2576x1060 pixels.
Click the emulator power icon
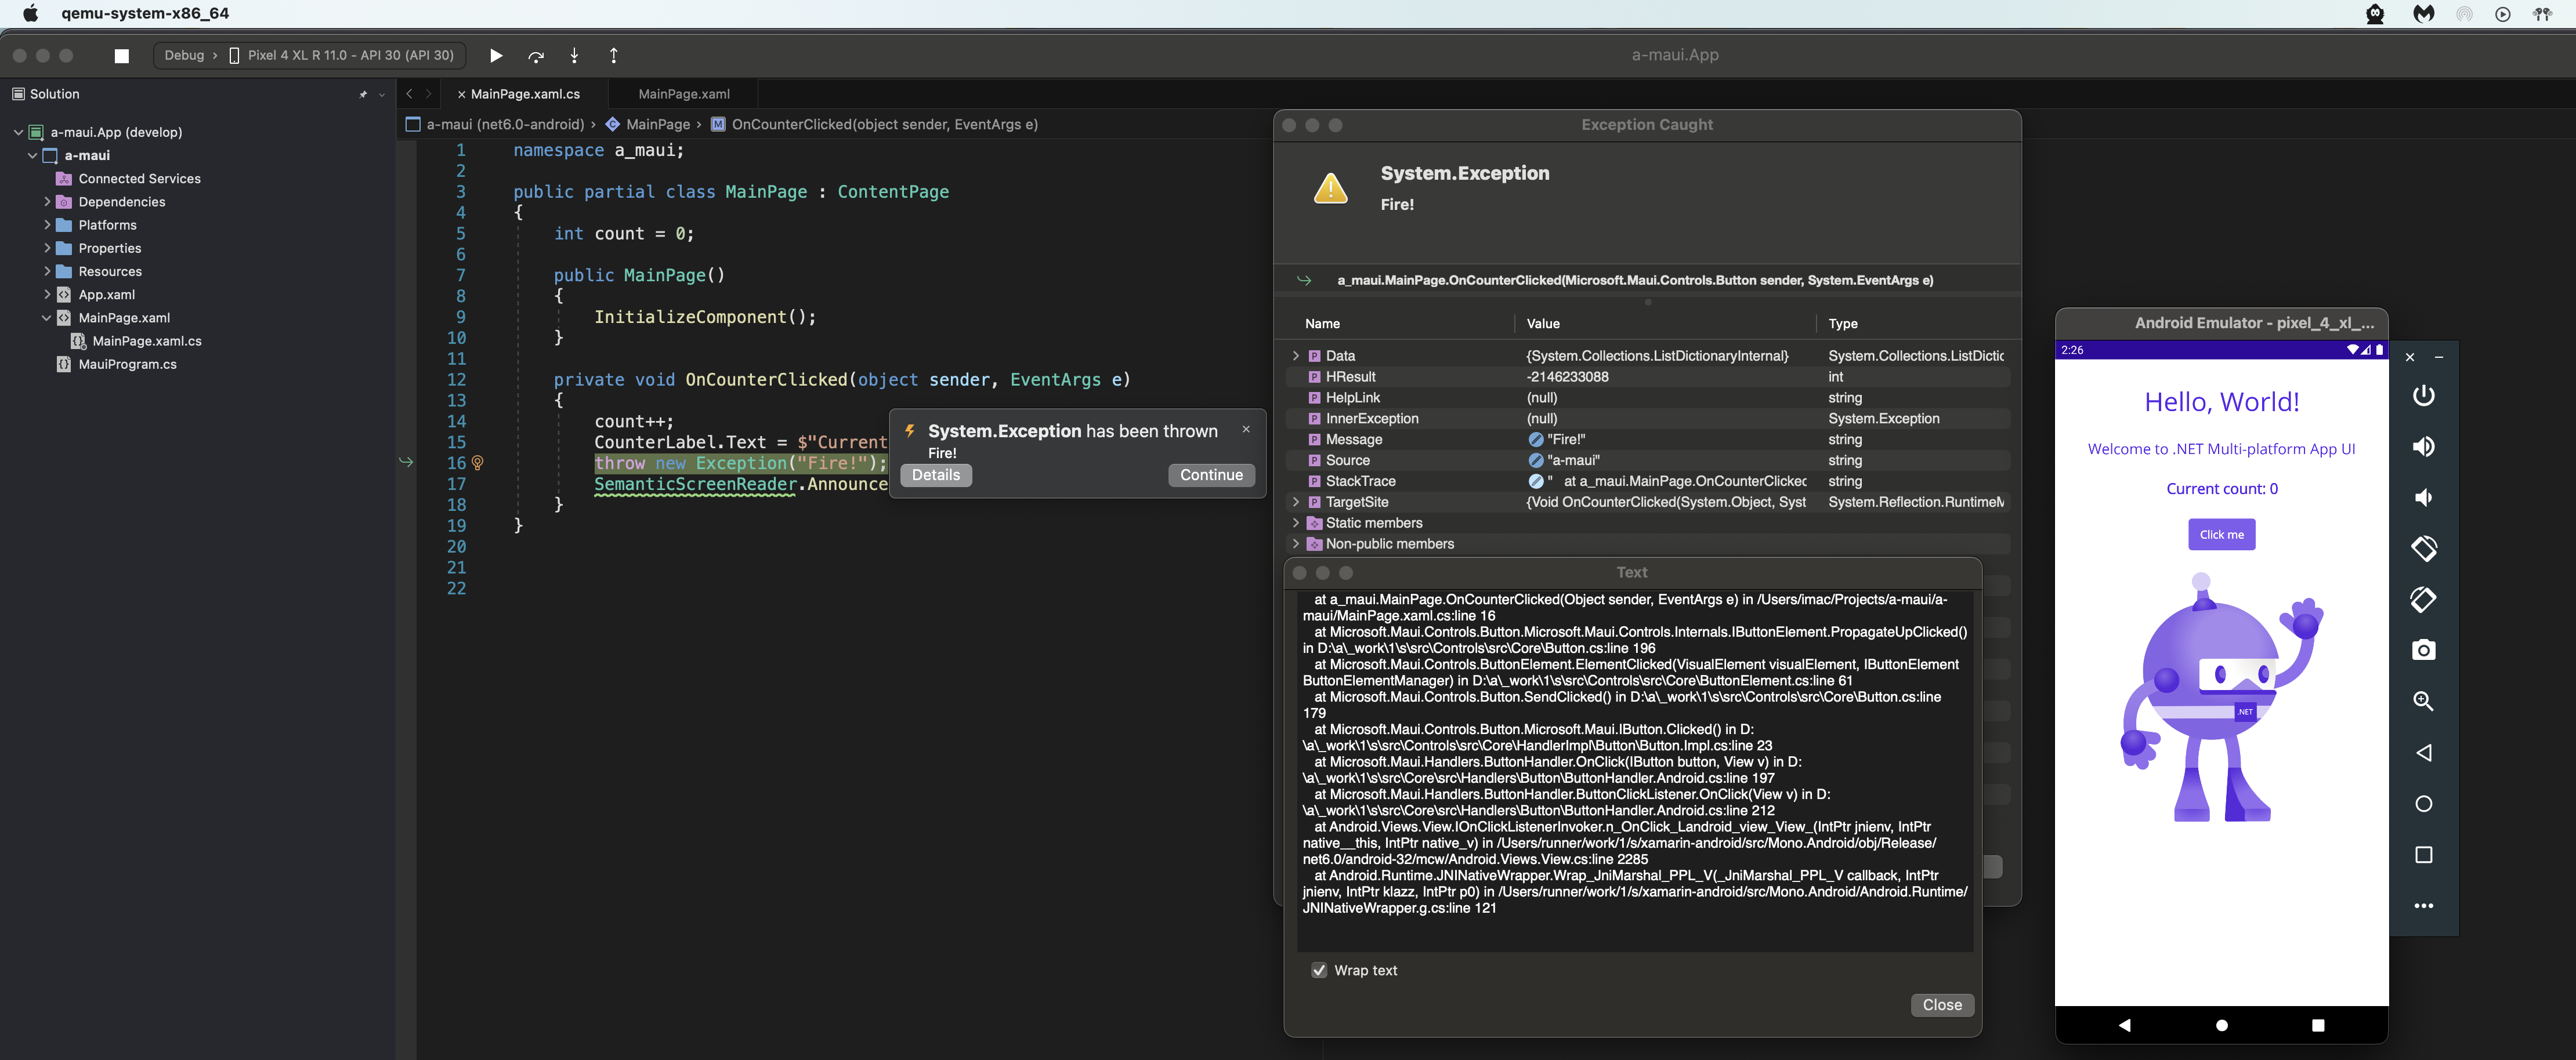[x=2424, y=395]
